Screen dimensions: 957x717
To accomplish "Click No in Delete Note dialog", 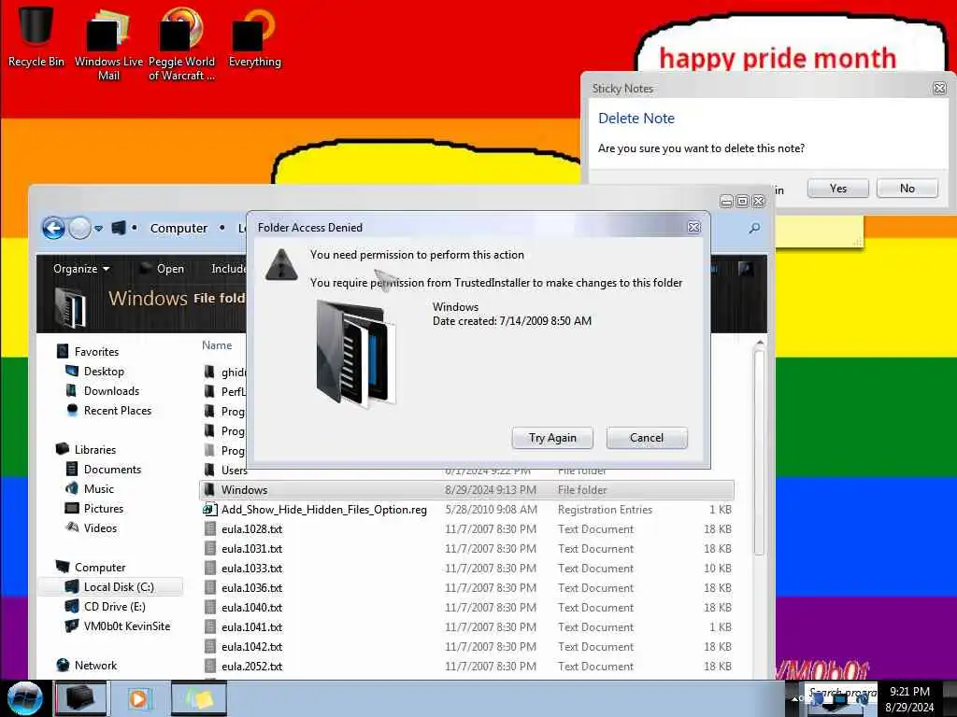I will (x=907, y=189).
